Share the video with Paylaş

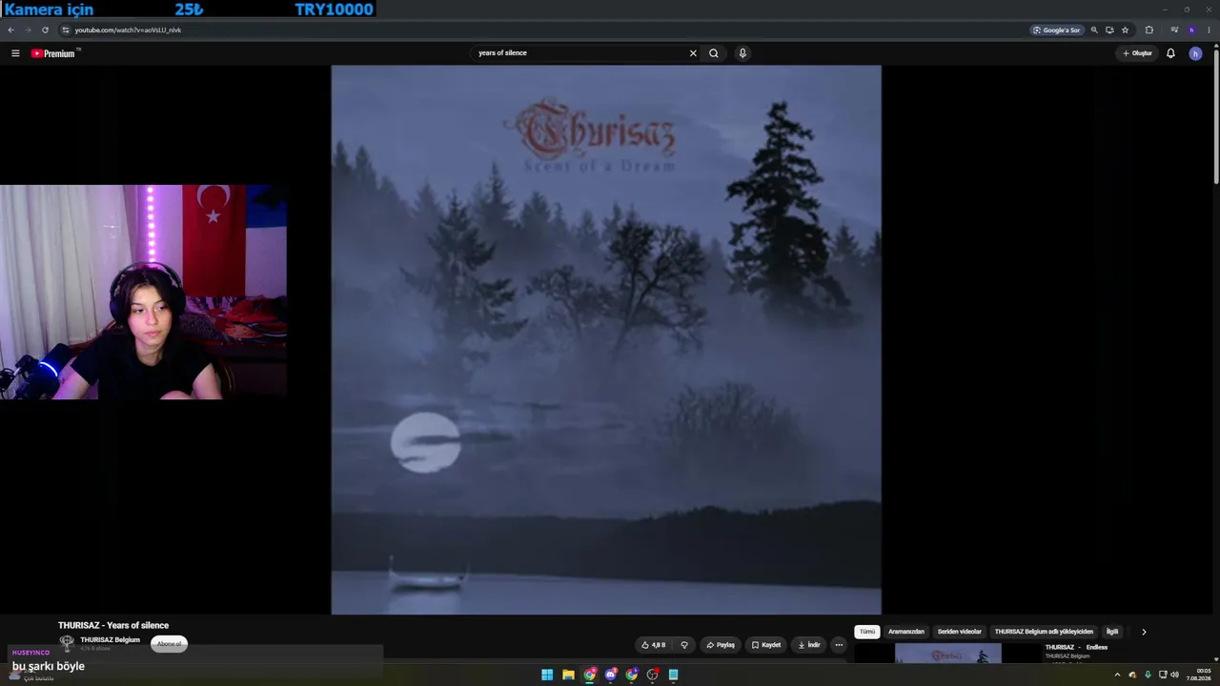coord(721,645)
